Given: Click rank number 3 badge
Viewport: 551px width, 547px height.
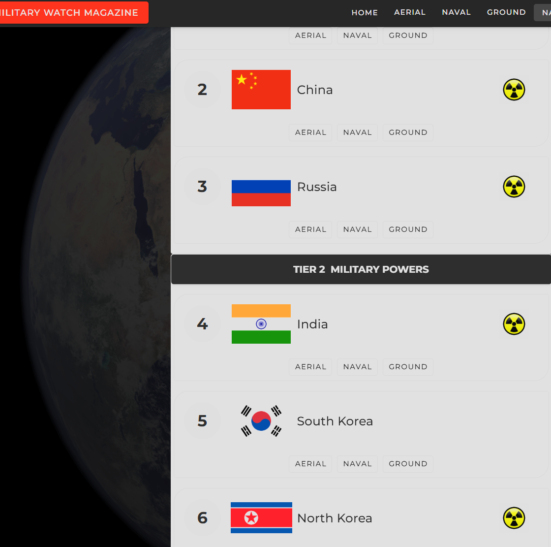Looking at the screenshot, I should (202, 187).
